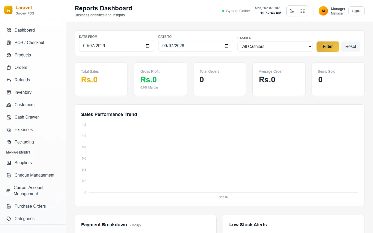Image resolution: width=373 pixels, height=233 pixels.
Task: Click the Inventory archive icon
Action: tap(9, 92)
